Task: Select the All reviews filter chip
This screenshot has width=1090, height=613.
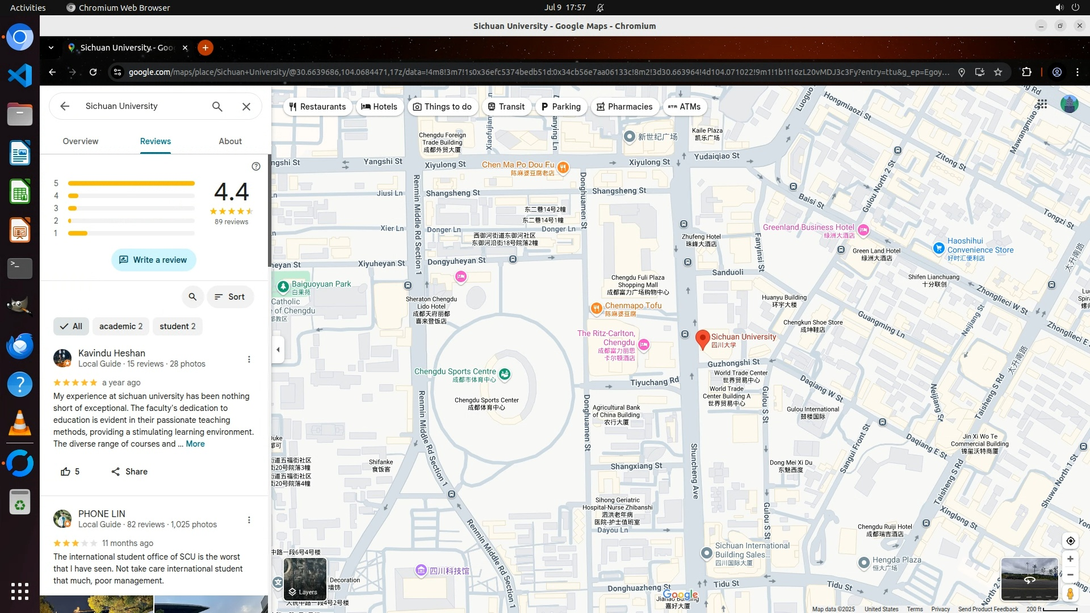Action: tap(72, 326)
